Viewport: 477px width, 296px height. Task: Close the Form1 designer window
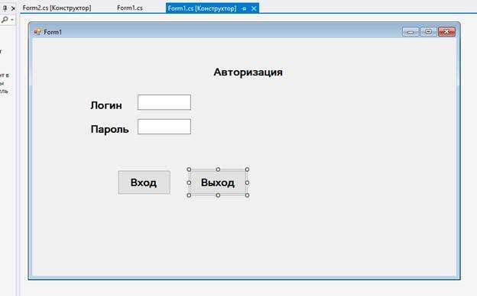coord(446,31)
